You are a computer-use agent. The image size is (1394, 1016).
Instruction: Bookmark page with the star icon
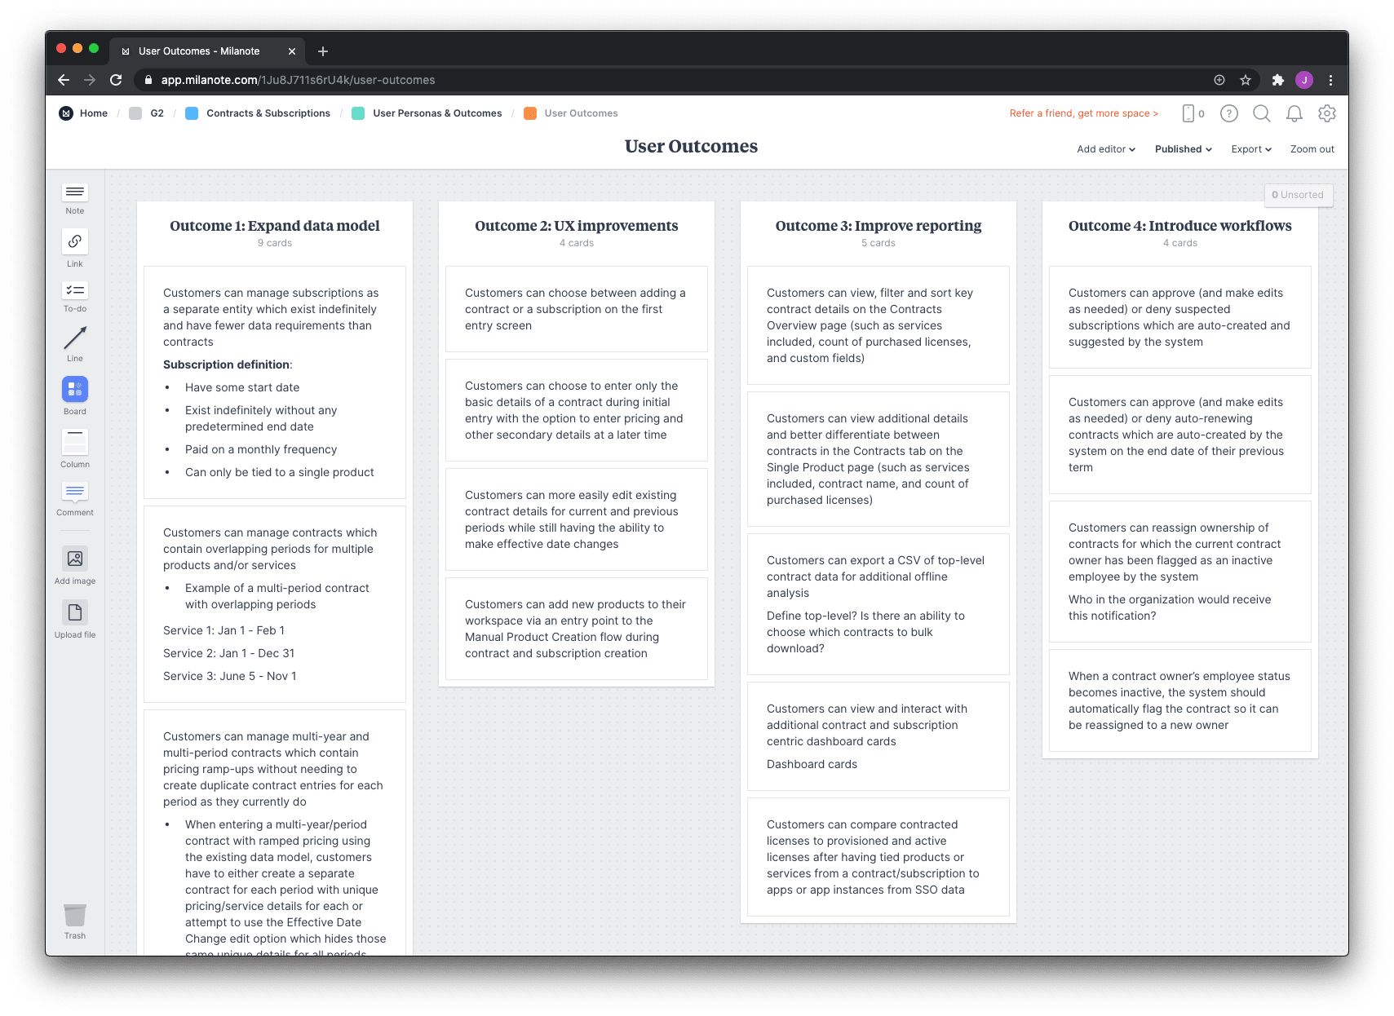click(1246, 80)
